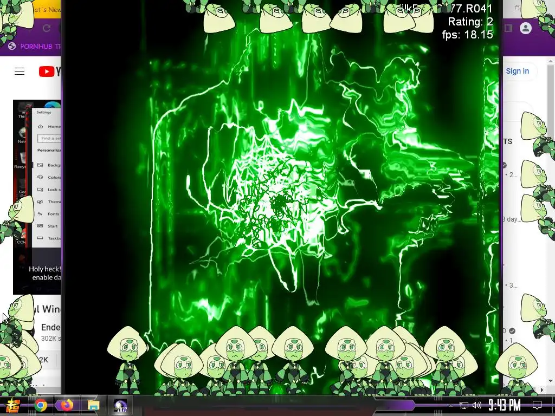Viewport: 555px width, 416px height.
Task: Launch Firefox from the taskbar
Action: pyautogui.click(x=67, y=405)
